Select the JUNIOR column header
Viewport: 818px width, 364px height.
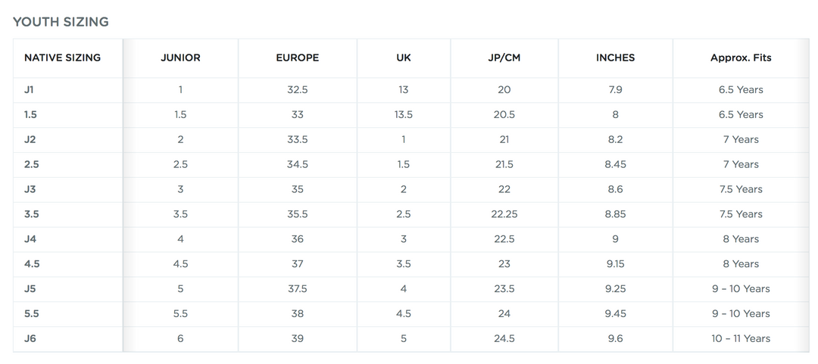180,58
